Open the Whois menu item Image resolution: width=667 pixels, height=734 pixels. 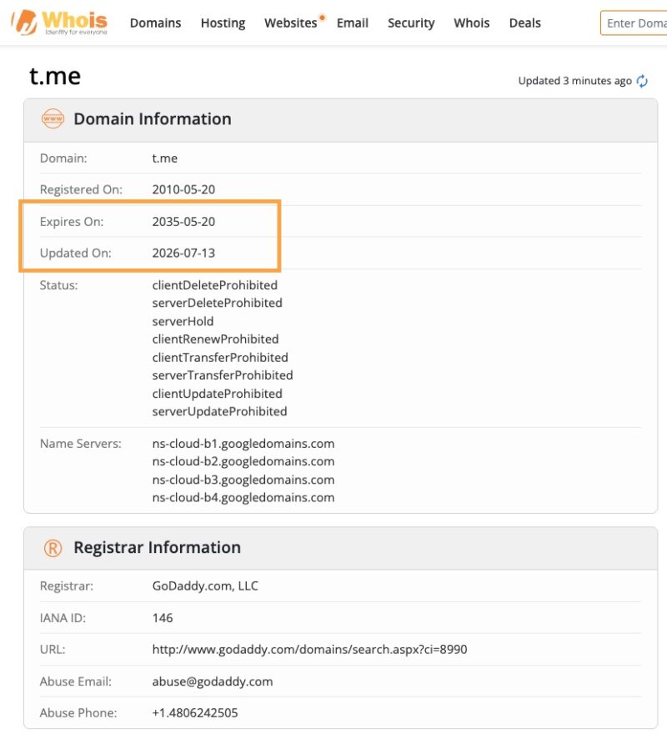pos(471,23)
